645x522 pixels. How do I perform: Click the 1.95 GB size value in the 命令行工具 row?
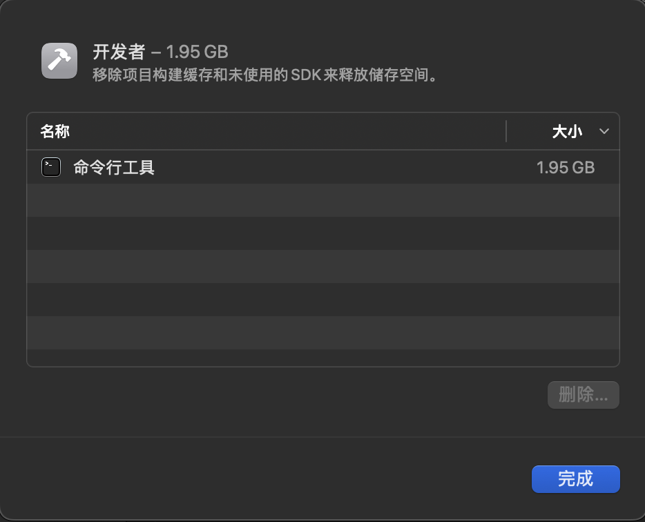coord(565,167)
